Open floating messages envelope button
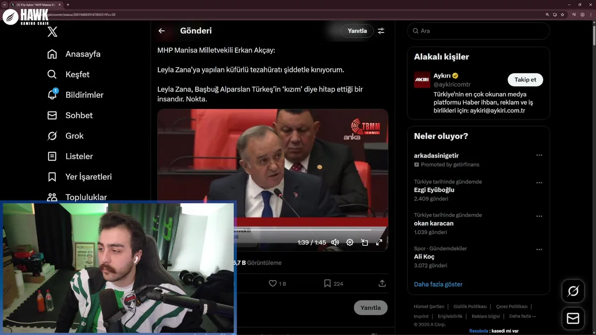This screenshot has width=596, height=335. coord(573,319)
